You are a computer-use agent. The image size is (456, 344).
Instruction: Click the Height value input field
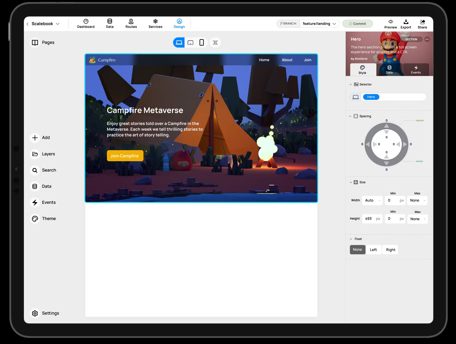[369, 219]
